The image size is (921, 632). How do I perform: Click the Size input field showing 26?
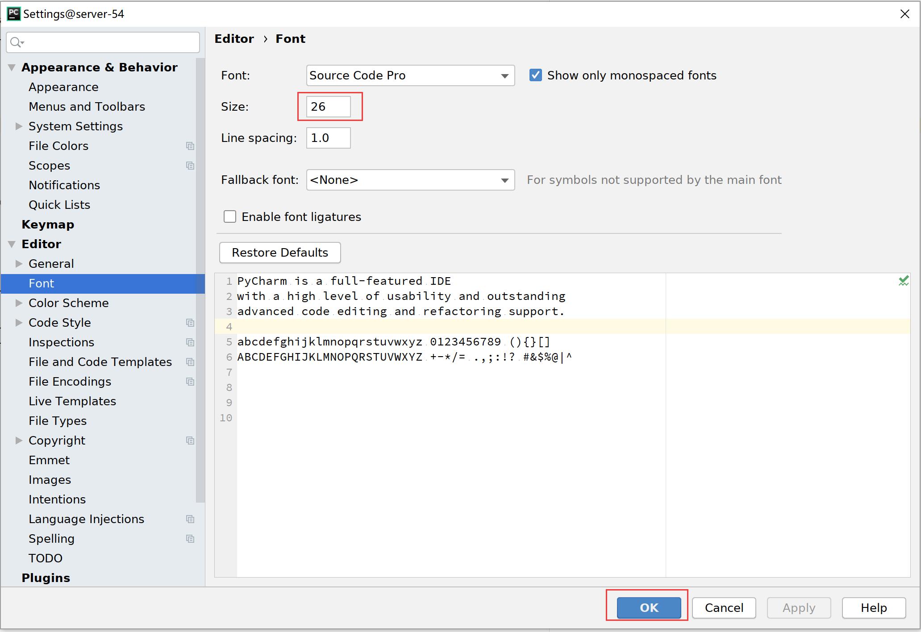[x=329, y=107]
